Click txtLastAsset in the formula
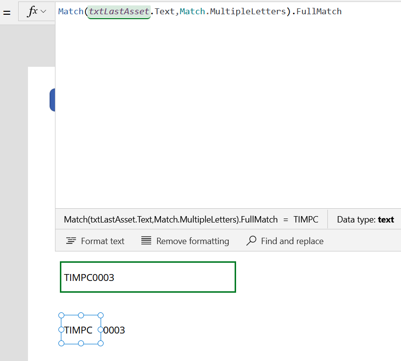The height and width of the screenshot is (361, 401). [118, 11]
